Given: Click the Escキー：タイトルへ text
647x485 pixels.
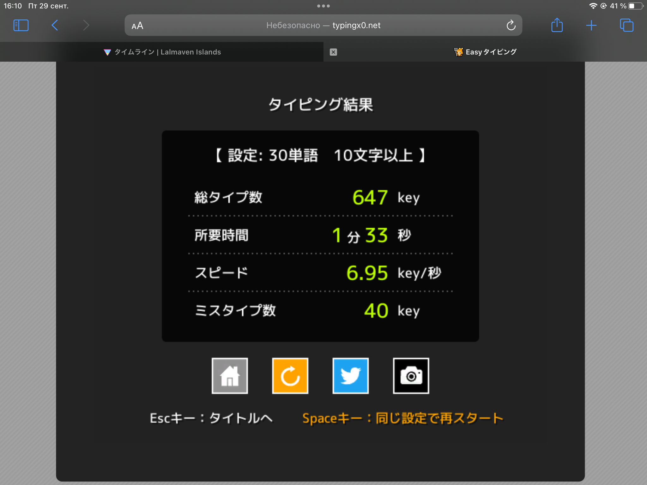Looking at the screenshot, I should coord(211,418).
